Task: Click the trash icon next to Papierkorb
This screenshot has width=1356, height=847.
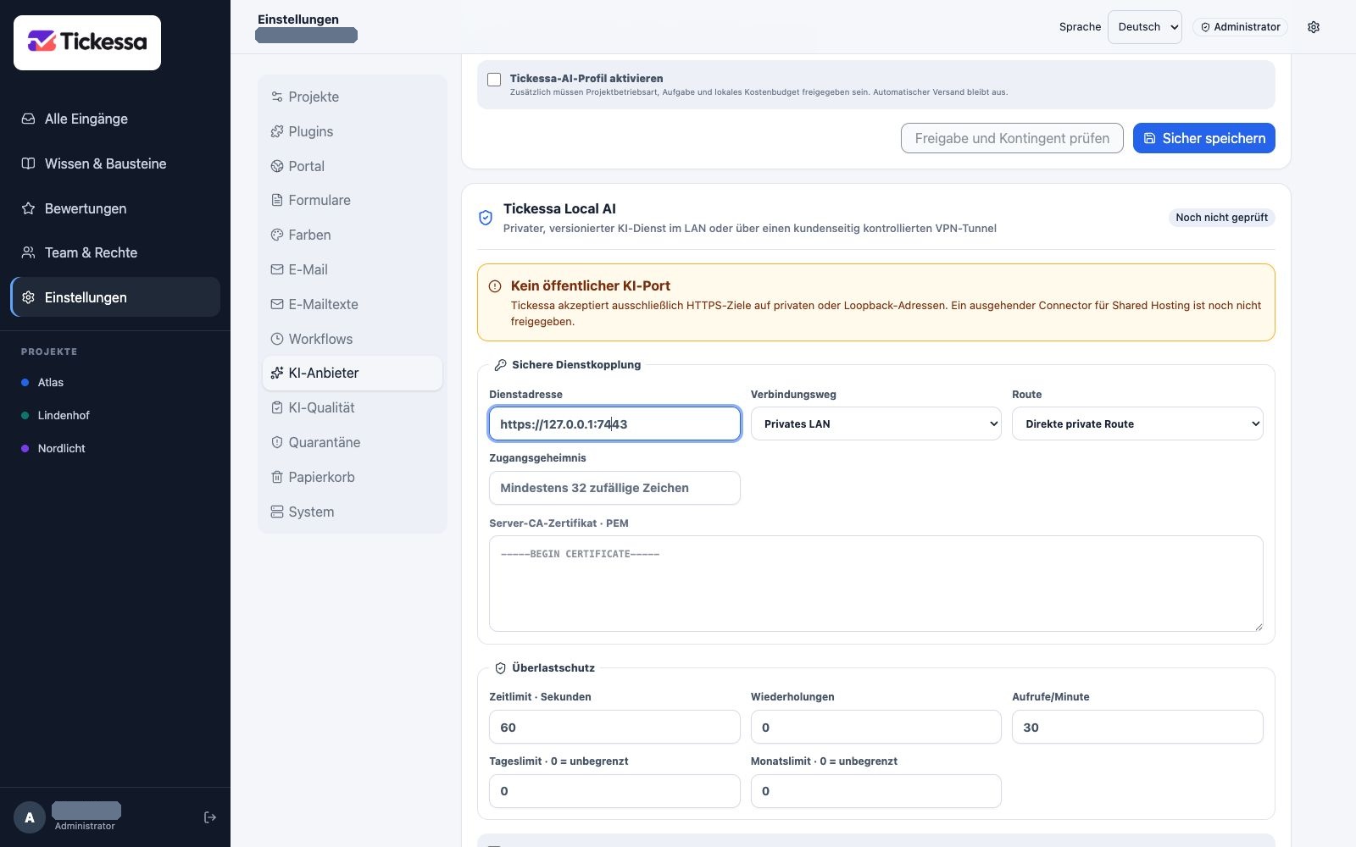Action: [x=277, y=477]
